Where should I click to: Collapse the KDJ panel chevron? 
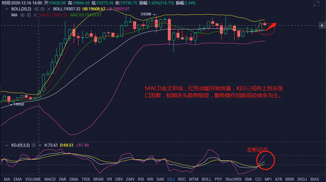click(x=6, y=145)
